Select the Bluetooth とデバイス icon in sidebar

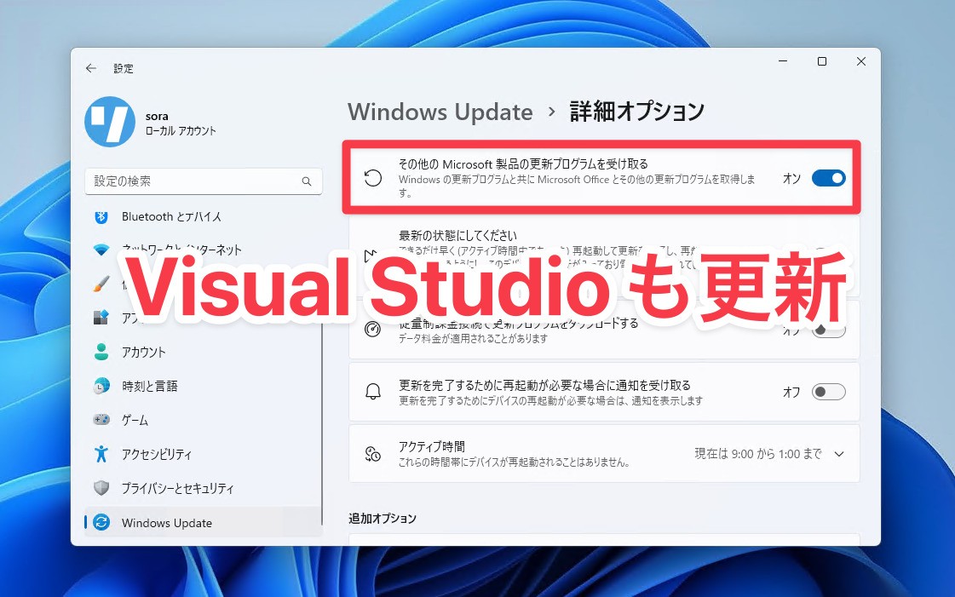[101, 216]
